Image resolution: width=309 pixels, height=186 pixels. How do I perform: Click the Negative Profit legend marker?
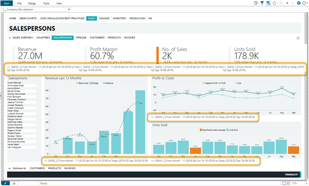tap(203, 83)
